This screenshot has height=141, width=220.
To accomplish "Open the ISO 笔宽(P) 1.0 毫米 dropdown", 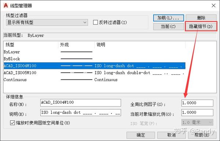I will click(x=197, y=122).
